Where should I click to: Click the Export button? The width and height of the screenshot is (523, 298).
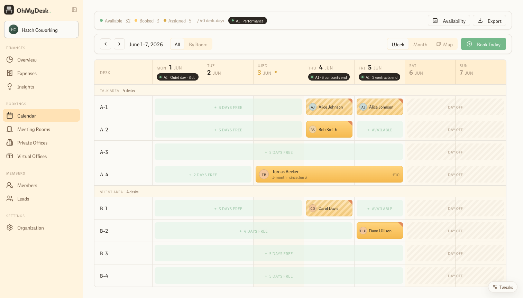489,21
